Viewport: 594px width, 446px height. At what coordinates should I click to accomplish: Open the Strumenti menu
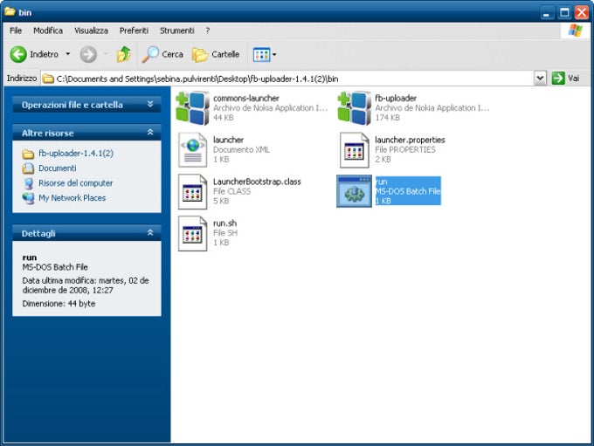pyautogui.click(x=177, y=31)
